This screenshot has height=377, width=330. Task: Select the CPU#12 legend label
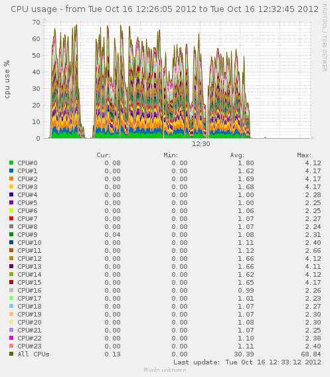coord(29,258)
